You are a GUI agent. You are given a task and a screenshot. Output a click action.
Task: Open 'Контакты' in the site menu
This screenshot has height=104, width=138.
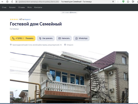click(38, 7)
